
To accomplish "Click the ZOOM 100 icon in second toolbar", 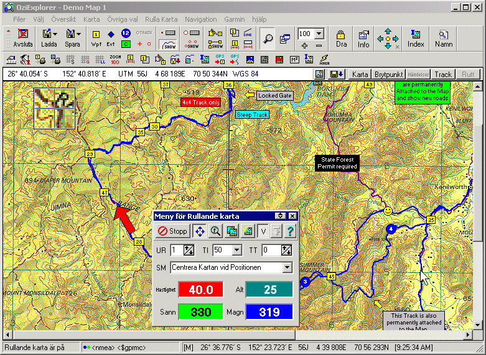I will coord(115,60).
